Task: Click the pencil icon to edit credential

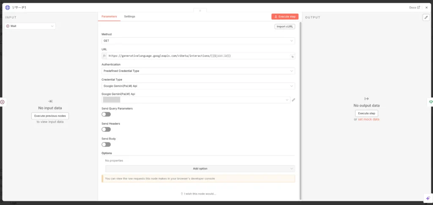Action: coord(293,100)
